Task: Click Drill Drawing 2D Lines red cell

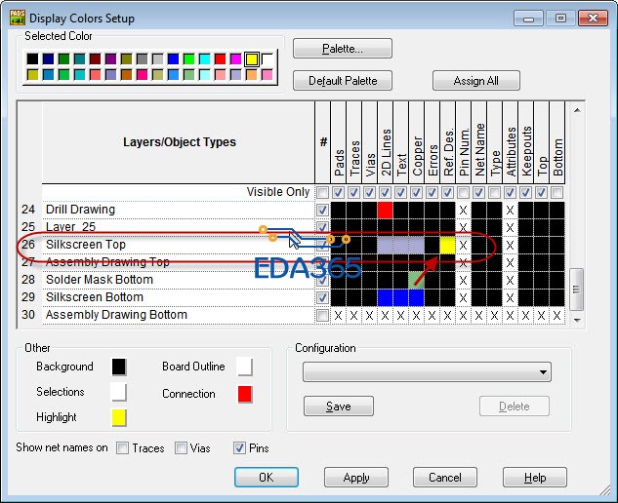Action: tap(385, 210)
